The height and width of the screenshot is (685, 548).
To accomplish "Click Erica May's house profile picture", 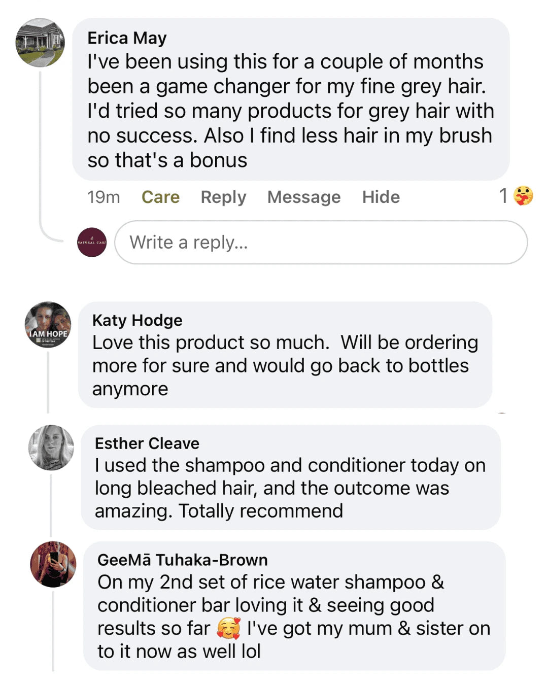I will (40, 43).
